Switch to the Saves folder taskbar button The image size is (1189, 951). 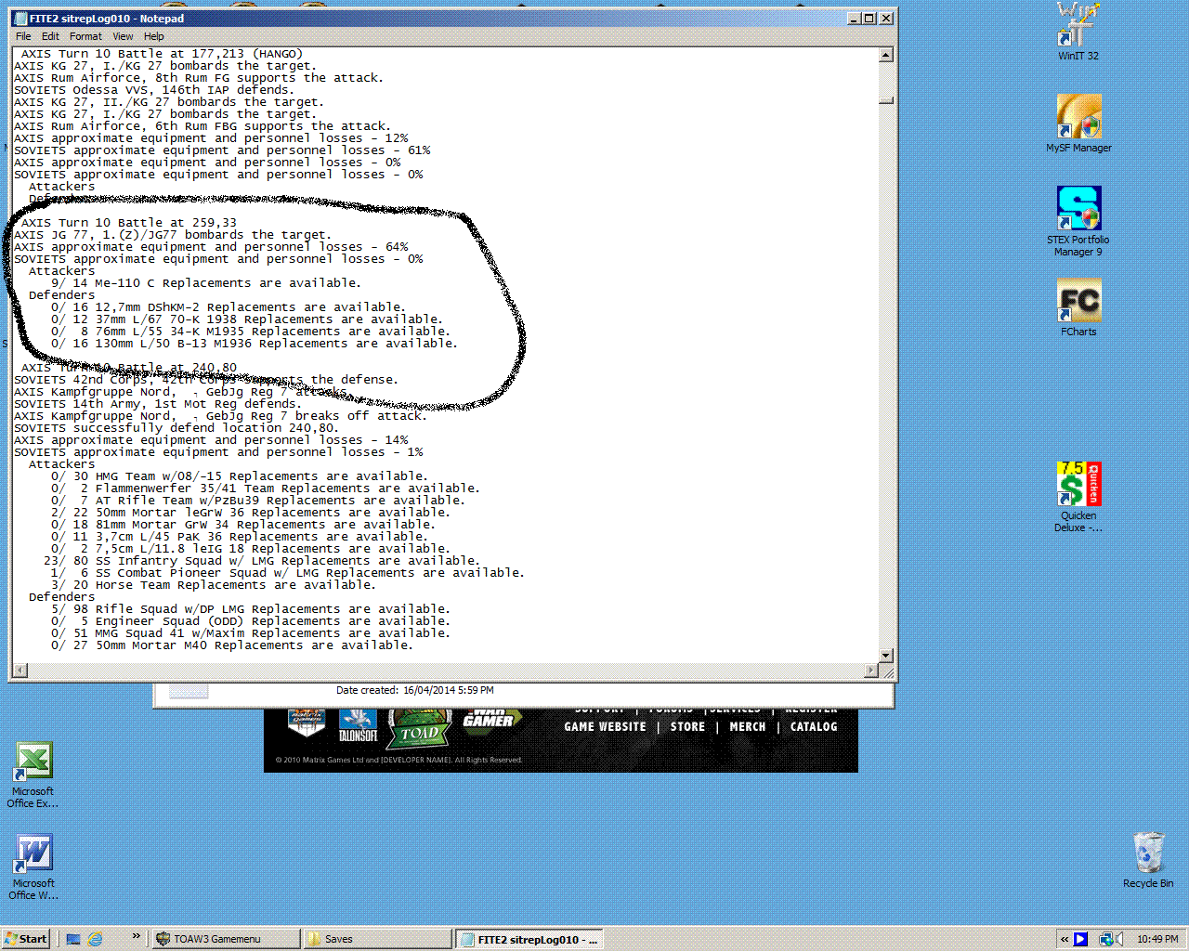(376, 939)
